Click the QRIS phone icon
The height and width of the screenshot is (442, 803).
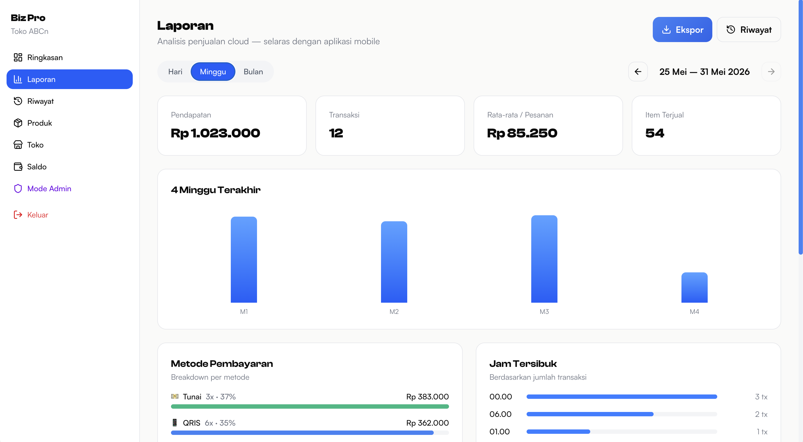click(175, 423)
